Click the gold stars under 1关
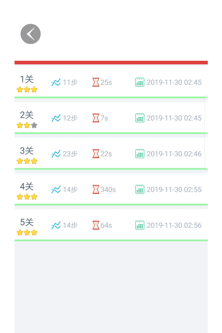This screenshot has width=222, height=333. click(27, 89)
